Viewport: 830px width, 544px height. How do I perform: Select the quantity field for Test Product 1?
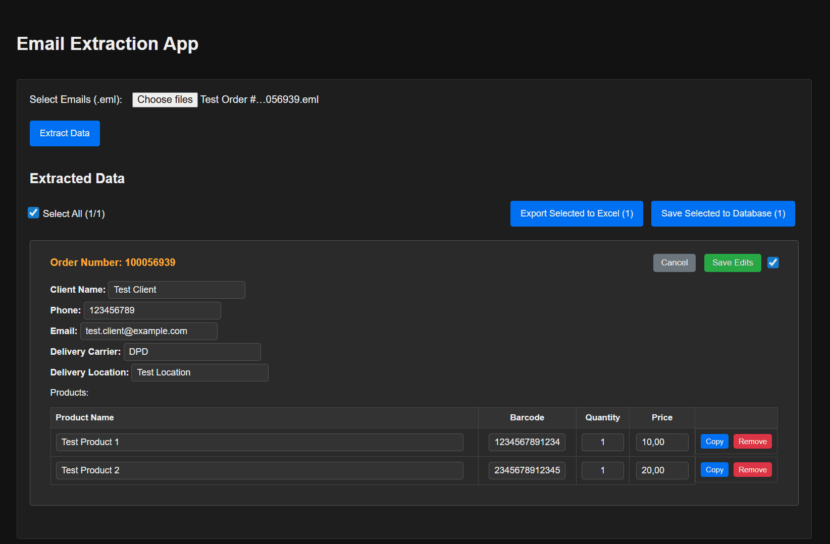pos(602,442)
